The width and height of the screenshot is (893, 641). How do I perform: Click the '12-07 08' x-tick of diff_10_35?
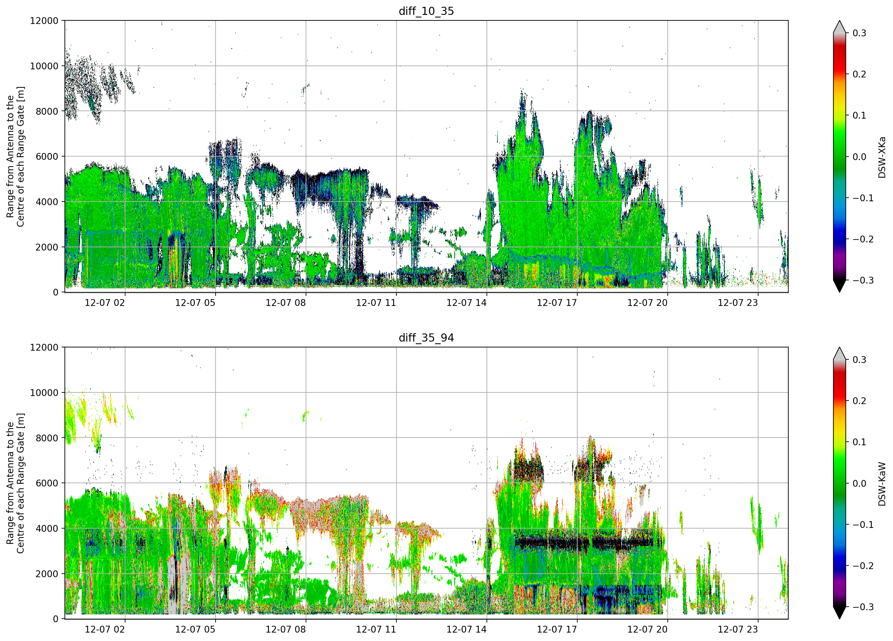(x=286, y=303)
